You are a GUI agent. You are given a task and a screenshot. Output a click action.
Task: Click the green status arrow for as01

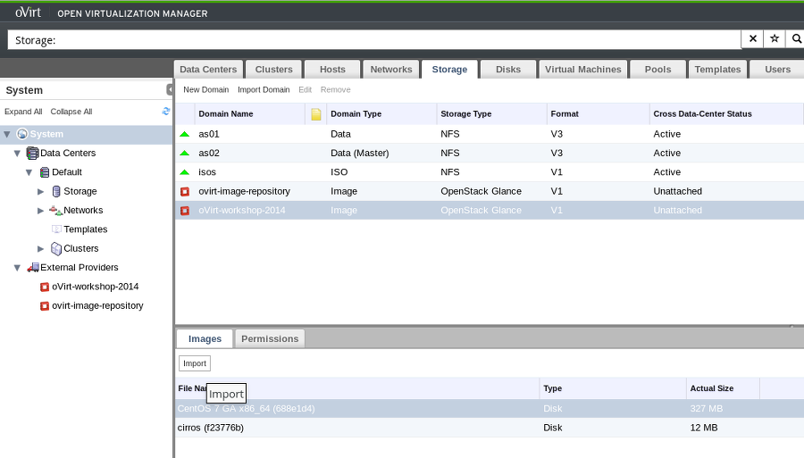[x=185, y=134]
